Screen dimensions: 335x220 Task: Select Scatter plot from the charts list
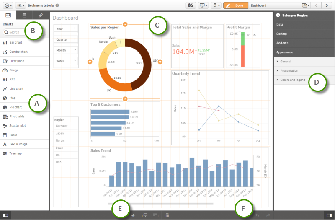pyautogui.click(x=24, y=125)
